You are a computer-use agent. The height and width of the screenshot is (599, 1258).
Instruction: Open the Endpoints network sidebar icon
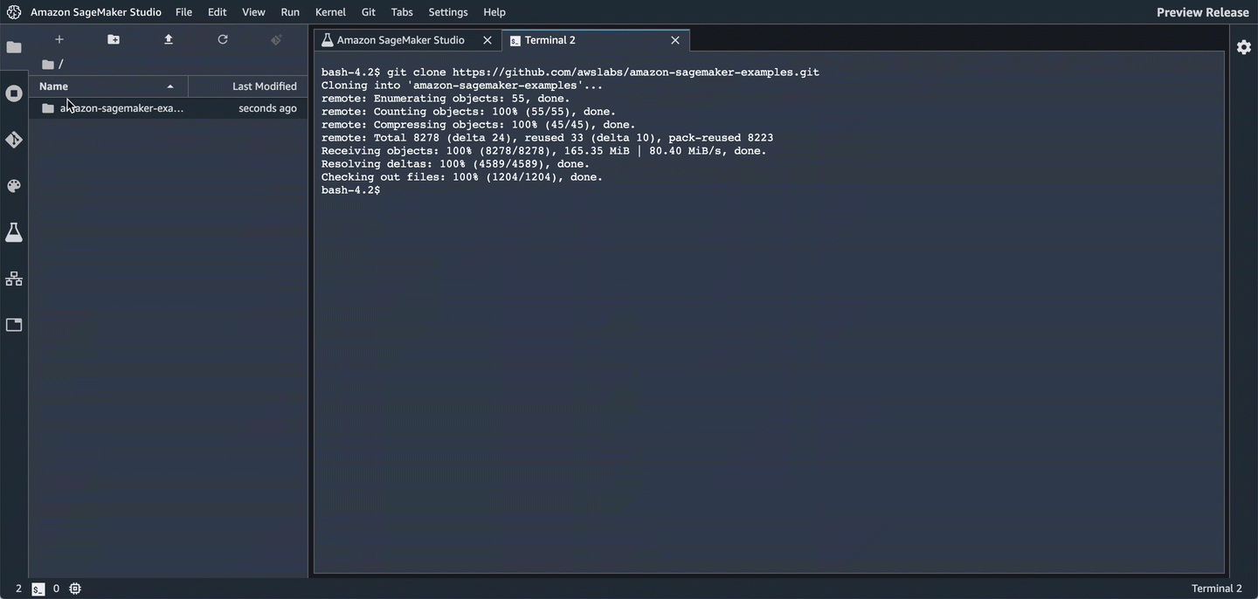pyautogui.click(x=14, y=279)
